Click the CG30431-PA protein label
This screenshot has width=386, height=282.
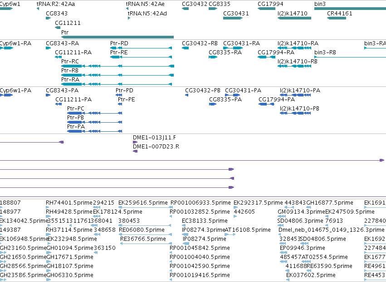coord(243,91)
